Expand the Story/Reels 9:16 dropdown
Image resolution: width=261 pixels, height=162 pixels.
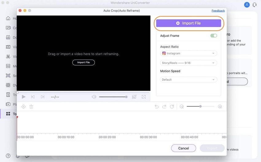[189, 63]
